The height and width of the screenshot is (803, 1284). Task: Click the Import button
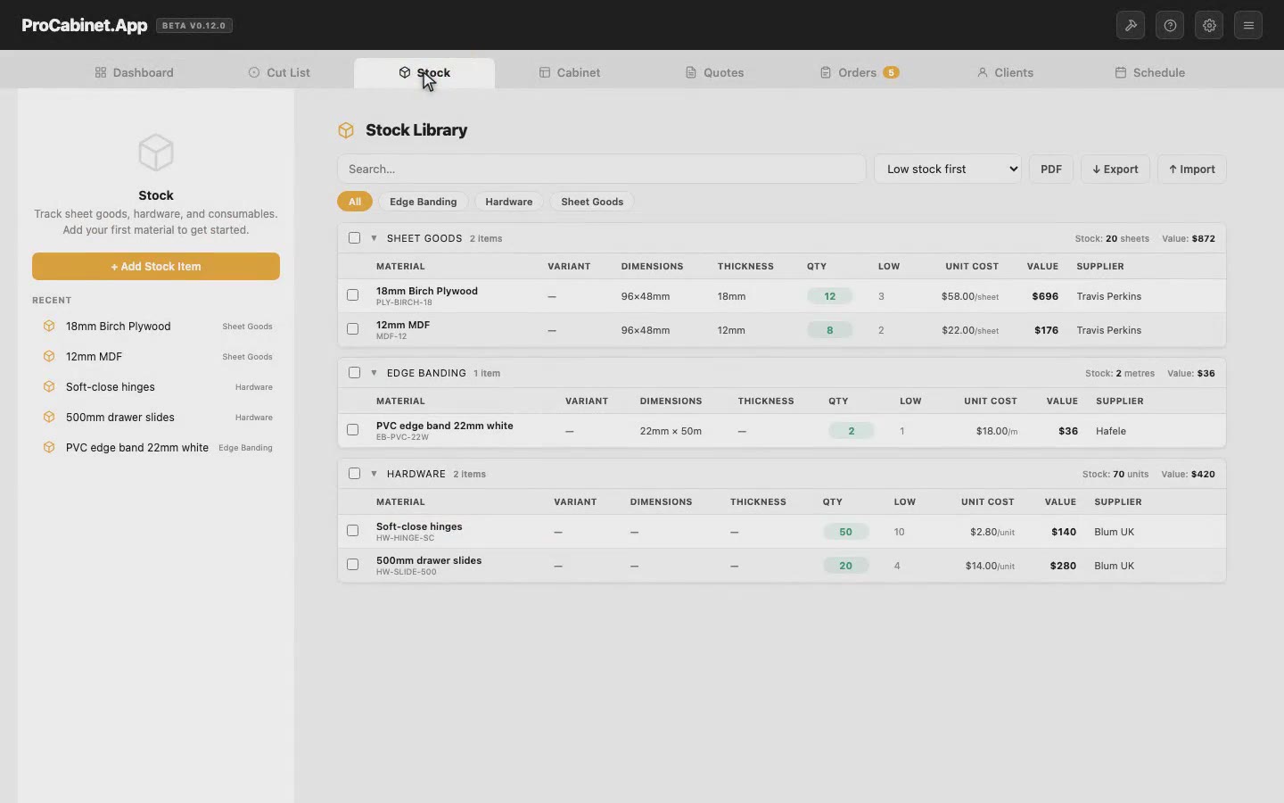(x=1192, y=169)
